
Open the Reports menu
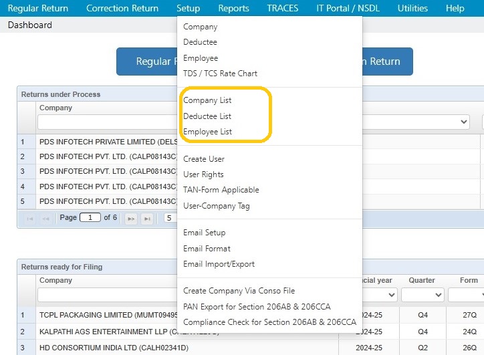(x=233, y=8)
